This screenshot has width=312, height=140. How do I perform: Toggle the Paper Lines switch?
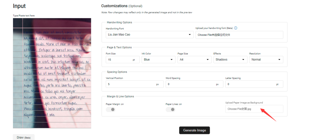170,109
